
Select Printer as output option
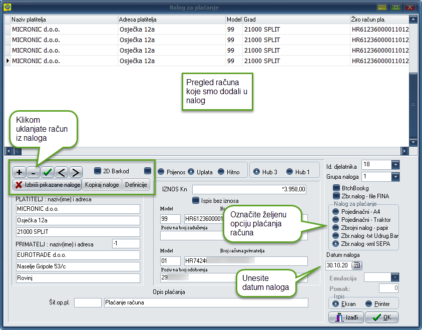pyautogui.click(x=369, y=303)
